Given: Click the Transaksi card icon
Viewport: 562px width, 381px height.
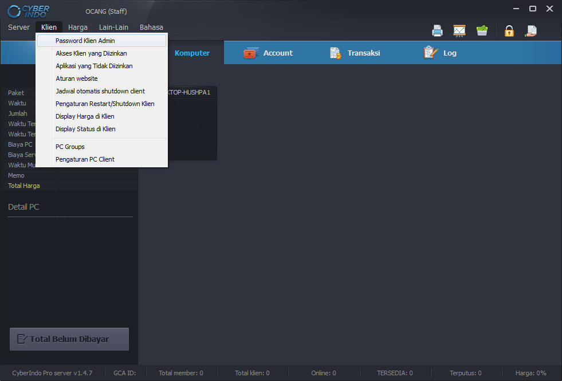Looking at the screenshot, I should pos(335,53).
